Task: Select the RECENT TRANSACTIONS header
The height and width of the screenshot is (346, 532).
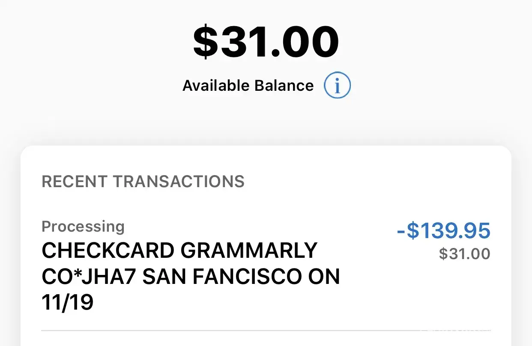Action: (143, 182)
